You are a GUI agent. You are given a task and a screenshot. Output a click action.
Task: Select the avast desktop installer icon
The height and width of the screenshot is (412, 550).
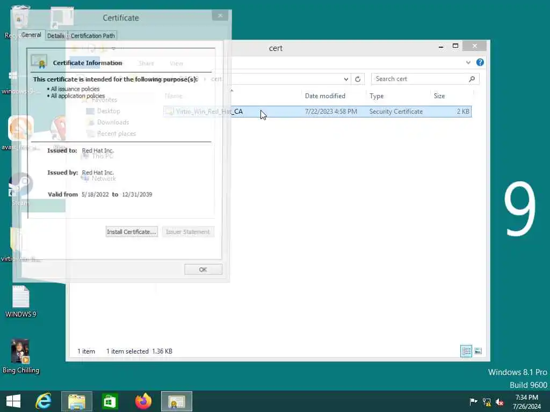[x=21, y=133]
